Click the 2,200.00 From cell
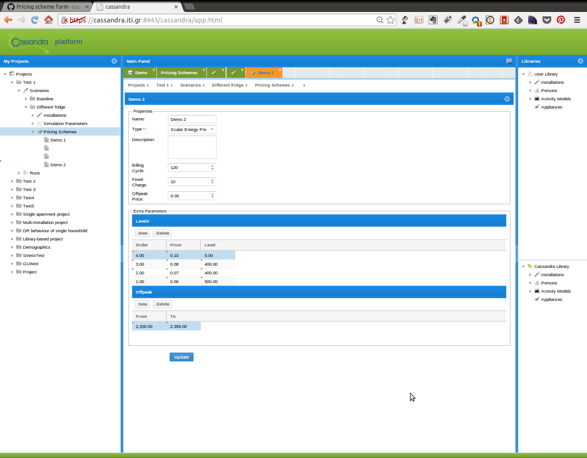587x458 pixels. [149, 327]
